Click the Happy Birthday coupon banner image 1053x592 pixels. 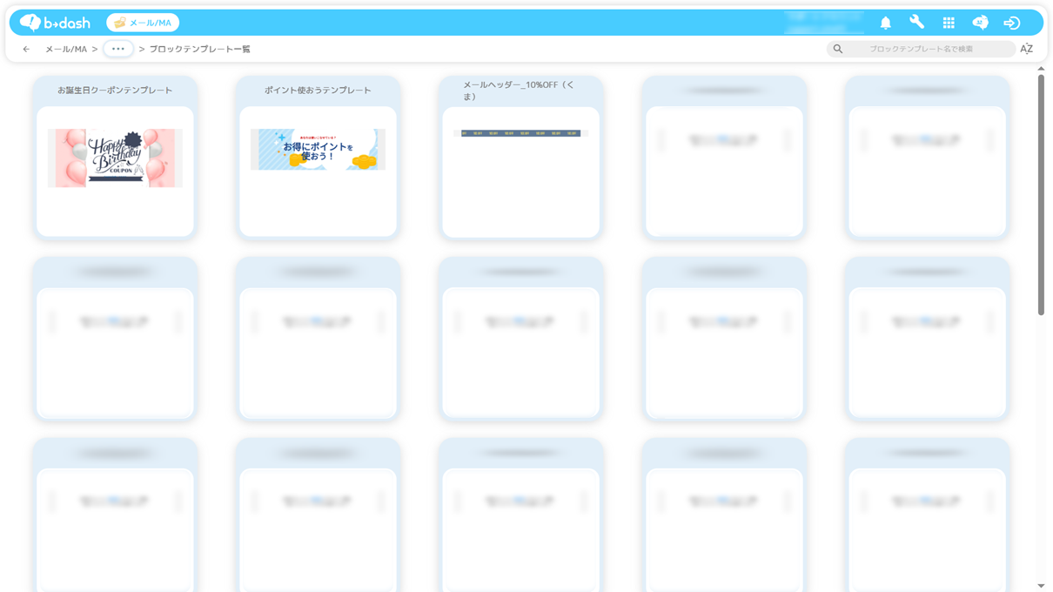click(x=115, y=158)
